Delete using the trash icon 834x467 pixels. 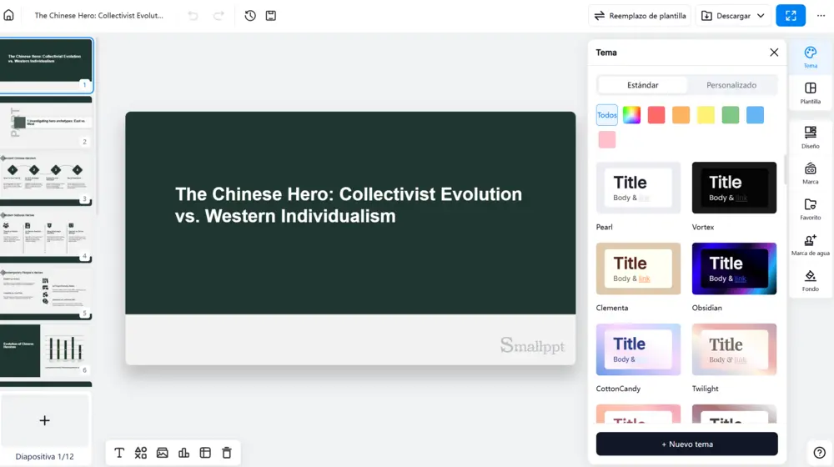(227, 453)
